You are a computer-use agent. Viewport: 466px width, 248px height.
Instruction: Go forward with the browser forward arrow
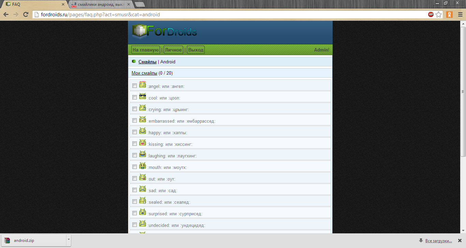(x=16, y=15)
